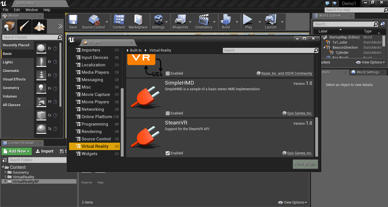Open Epic Games, Inc. link under SteamVR
388x207 pixels.
300,153
